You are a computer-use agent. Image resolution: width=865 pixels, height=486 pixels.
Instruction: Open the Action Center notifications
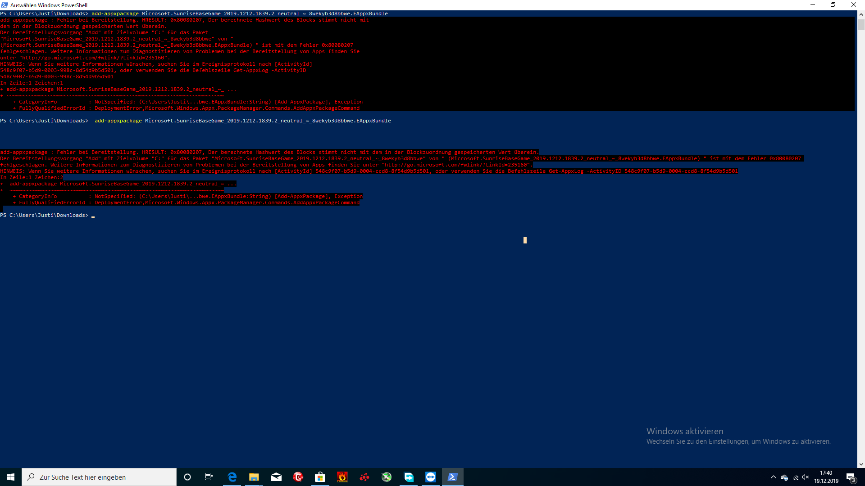[851, 477]
